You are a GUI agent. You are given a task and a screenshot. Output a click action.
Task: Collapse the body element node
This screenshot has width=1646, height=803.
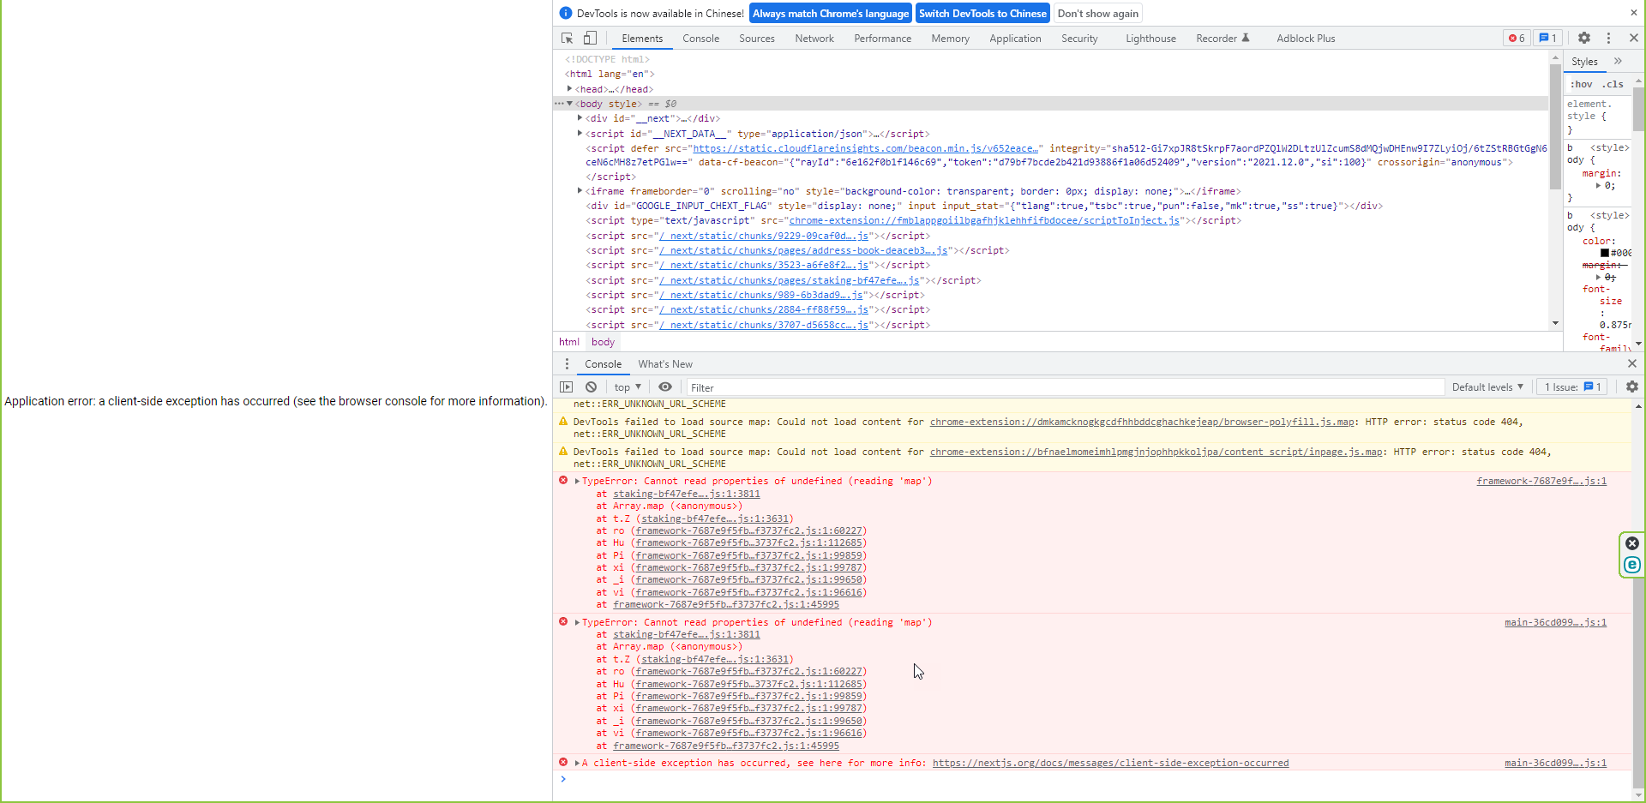[569, 104]
